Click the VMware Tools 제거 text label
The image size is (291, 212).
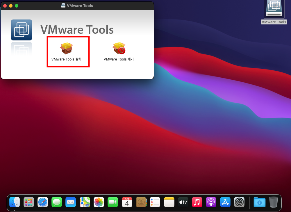pos(119,59)
